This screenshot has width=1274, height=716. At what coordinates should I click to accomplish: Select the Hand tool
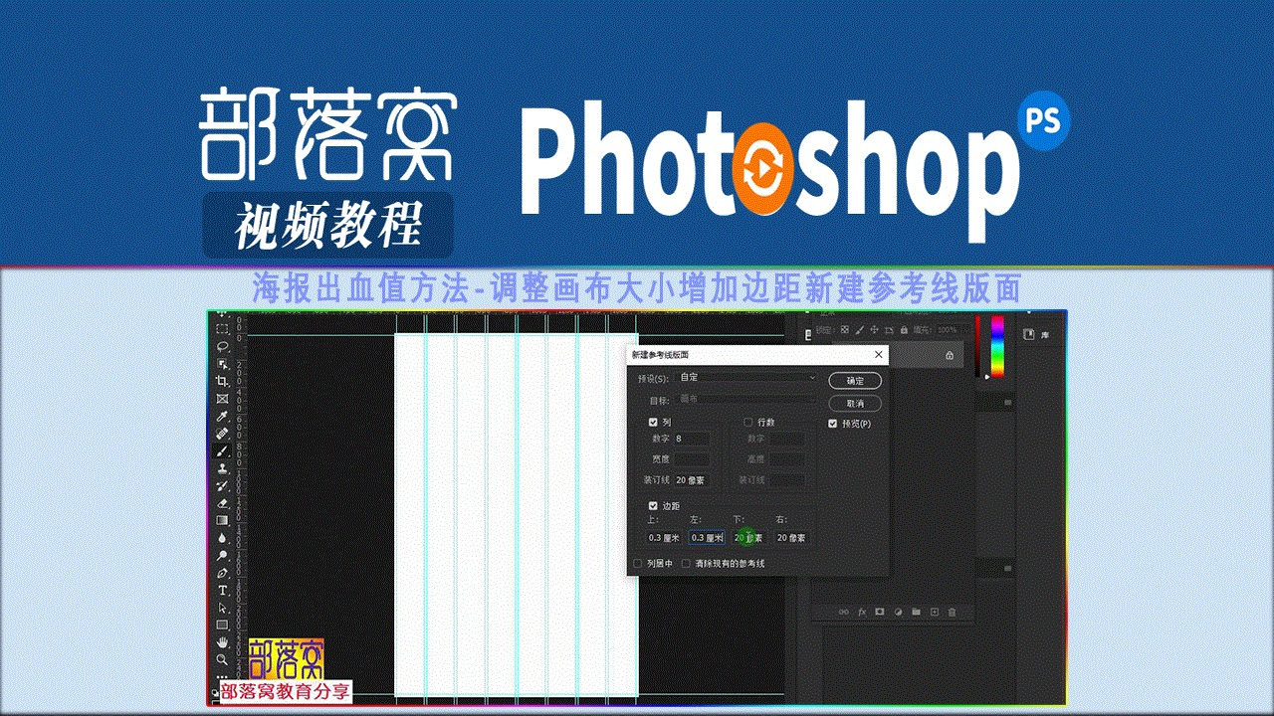[x=222, y=642]
